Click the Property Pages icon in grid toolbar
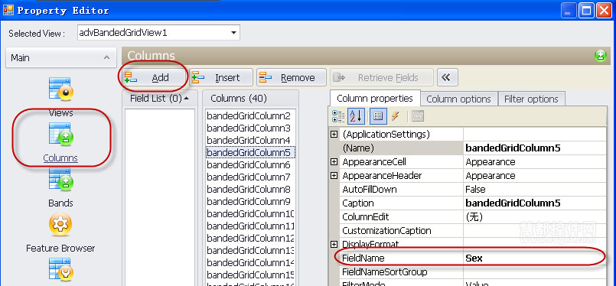The image size is (616, 286). 418,116
